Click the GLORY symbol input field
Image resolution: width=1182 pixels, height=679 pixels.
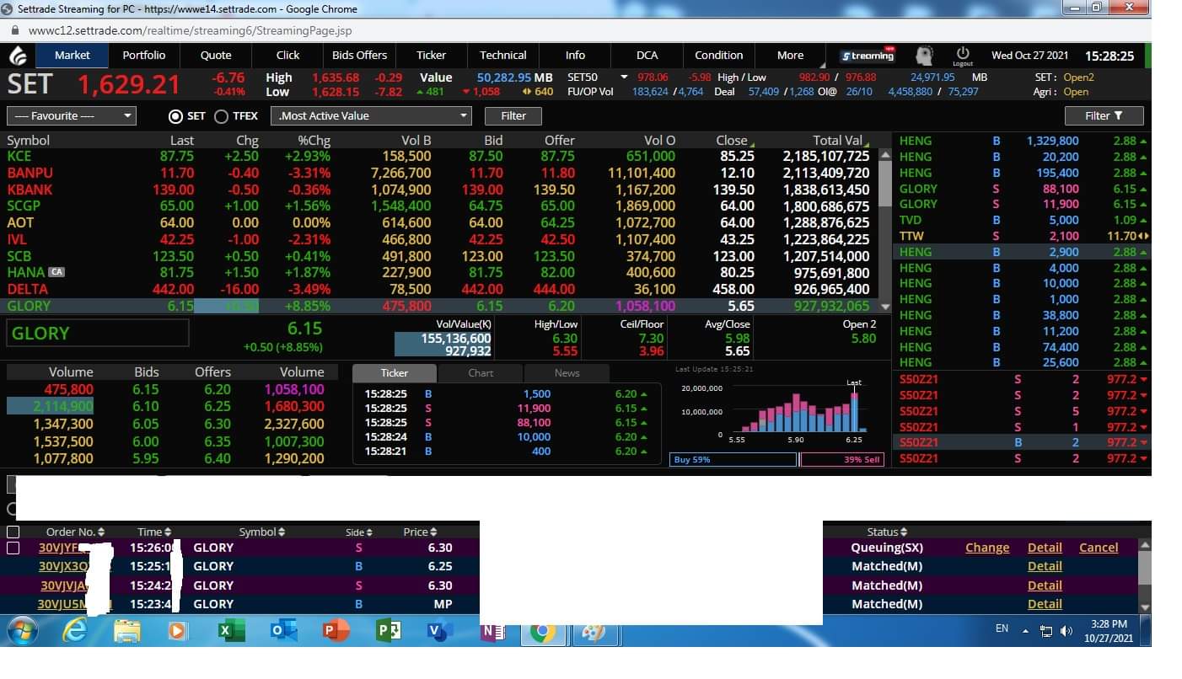98,334
